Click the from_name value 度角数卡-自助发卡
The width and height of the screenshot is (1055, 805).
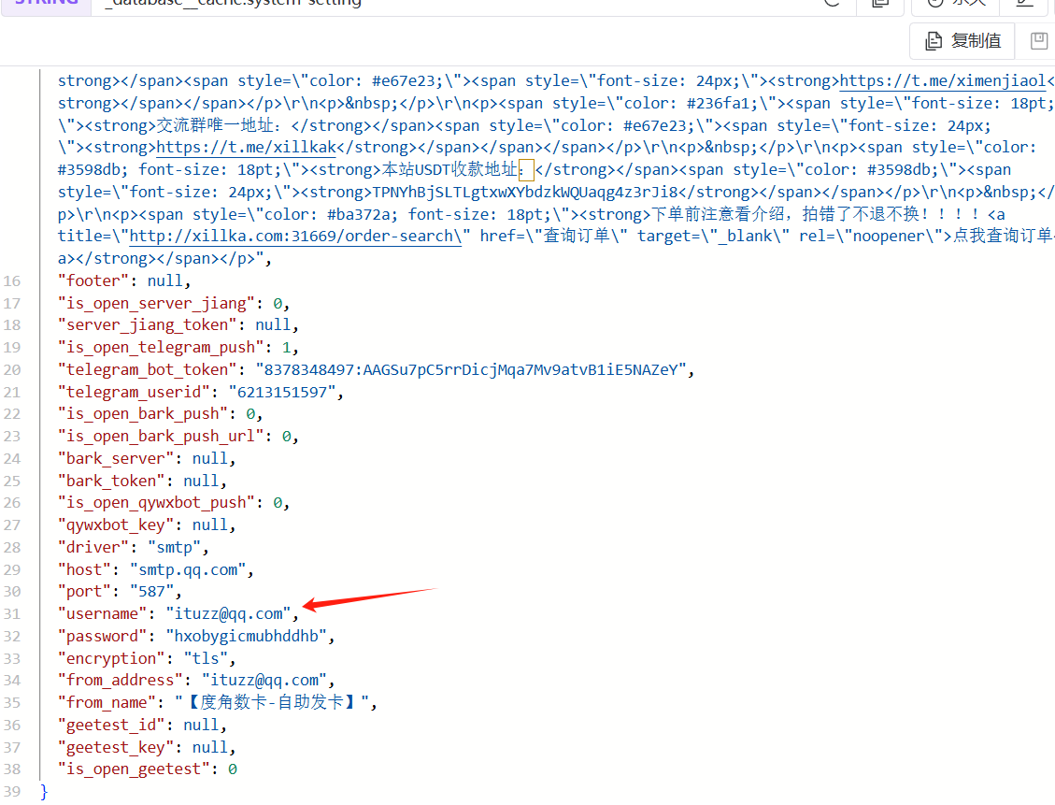coord(271,703)
